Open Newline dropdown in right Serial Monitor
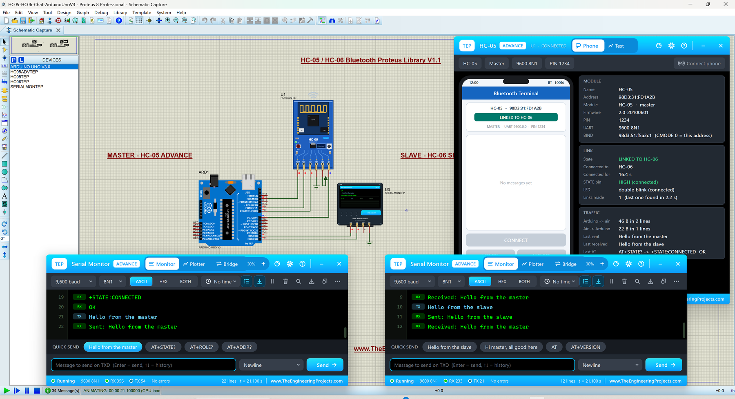This screenshot has width=735, height=399. coord(610,365)
